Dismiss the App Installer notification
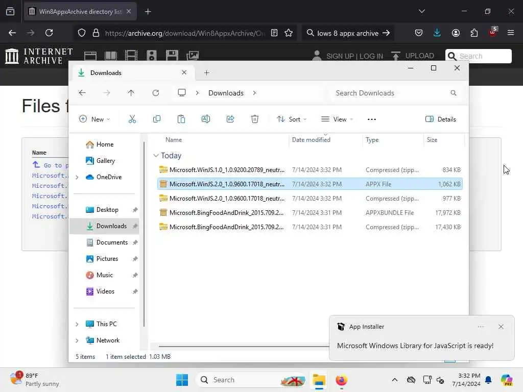Viewport: 523px width, 392px height. coord(501,327)
